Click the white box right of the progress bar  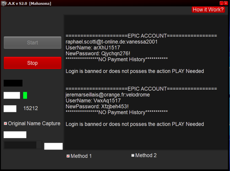coord(54,146)
